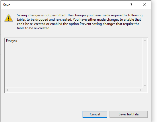Click the question mark help button
Viewport: 158px width, 122px height.
click(131, 5)
